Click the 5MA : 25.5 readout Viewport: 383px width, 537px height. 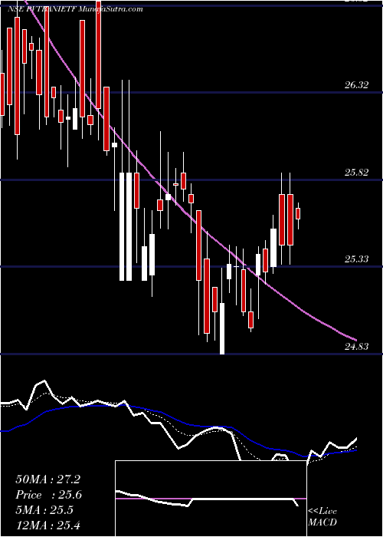click(x=44, y=509)
